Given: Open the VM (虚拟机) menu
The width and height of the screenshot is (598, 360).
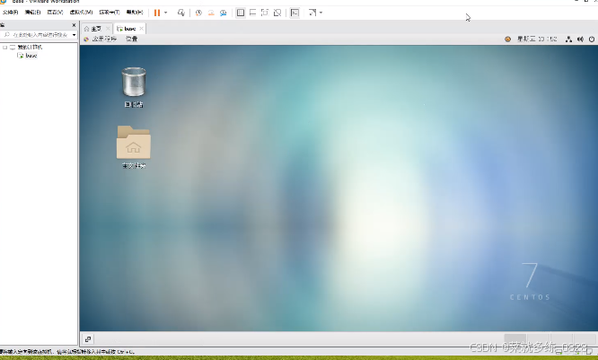Looking at the screenshot, I should (x=81, y=13).
